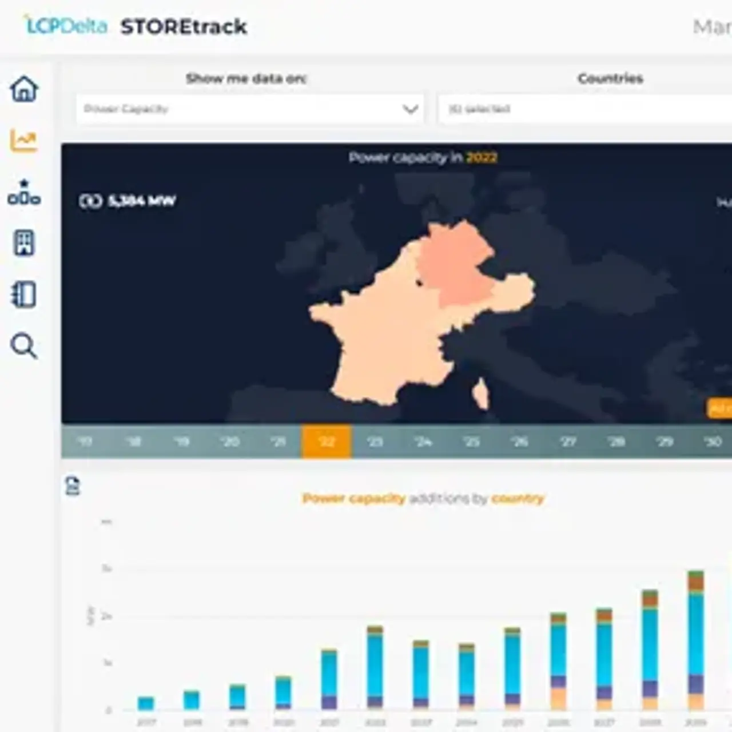Viewport: 732px width, 732px height.
Task: Select highlighted year '22 on the timeline
Action: (327, 441)
